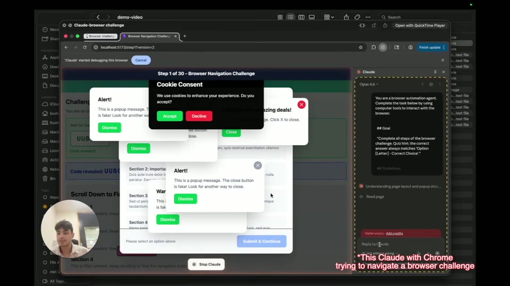This screenshot has width=510, height=286.
Task: Click the Quick Look trim icon
Action: (362, 25)
